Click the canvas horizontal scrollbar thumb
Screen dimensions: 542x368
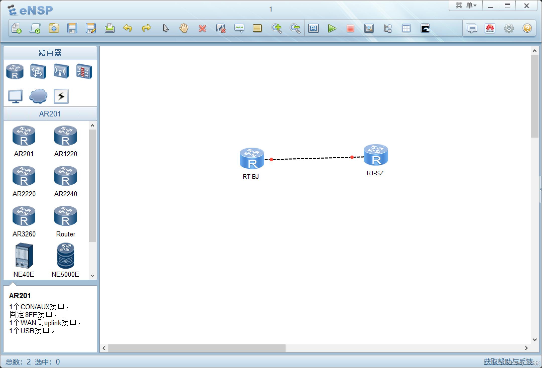point(197,348)
